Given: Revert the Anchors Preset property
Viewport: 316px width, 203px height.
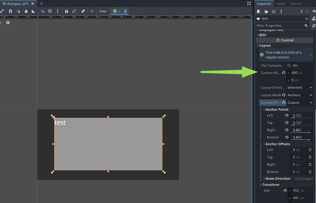Looking at the screenshot, I should pos(284,103).
